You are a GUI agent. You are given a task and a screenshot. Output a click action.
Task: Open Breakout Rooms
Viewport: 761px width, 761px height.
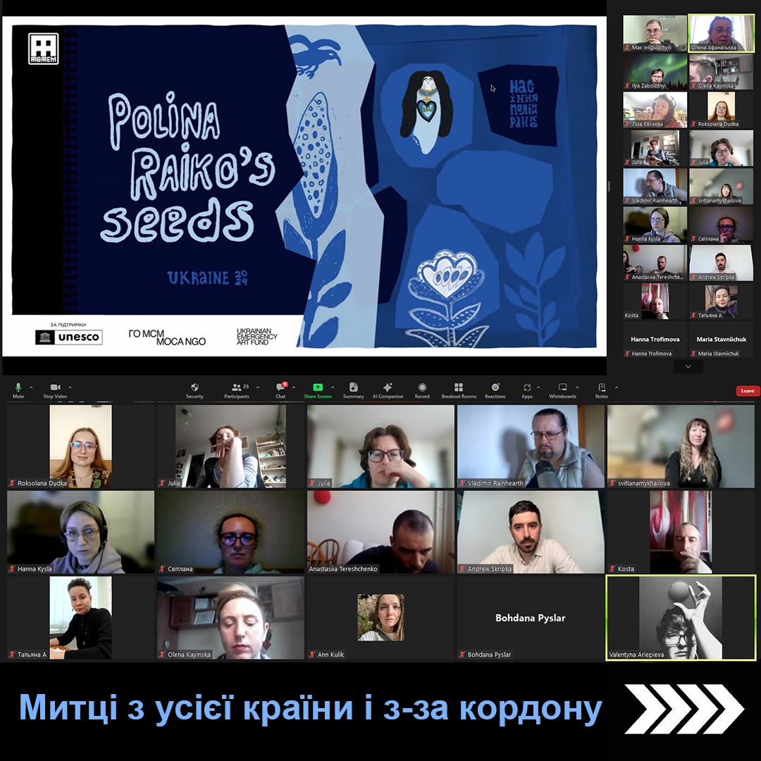[459, 388]
